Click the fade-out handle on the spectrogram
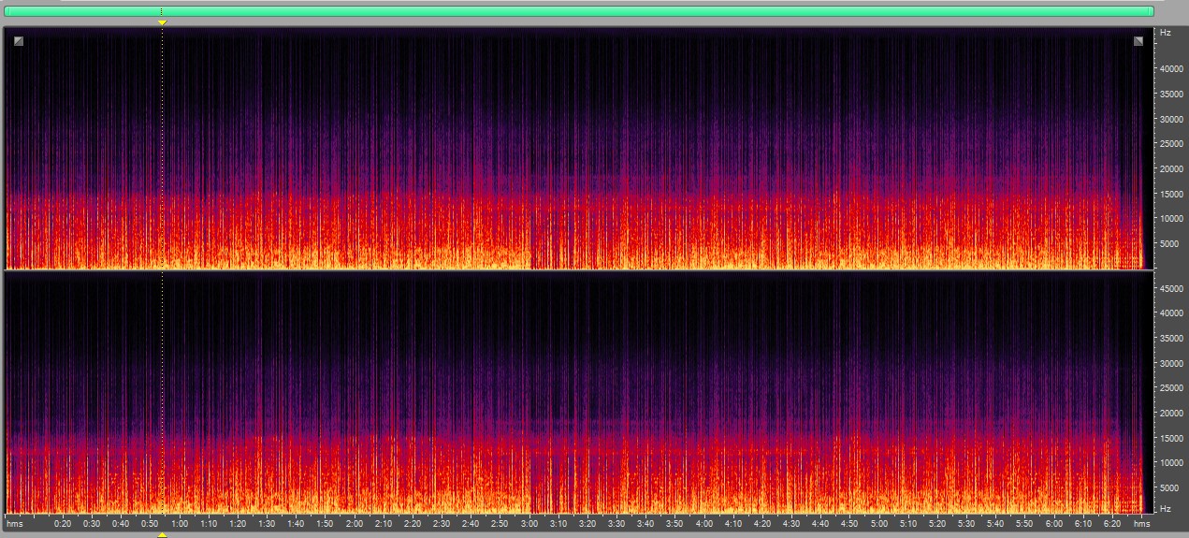Screen dimensions: 1189x538 tap(1138, 40)
